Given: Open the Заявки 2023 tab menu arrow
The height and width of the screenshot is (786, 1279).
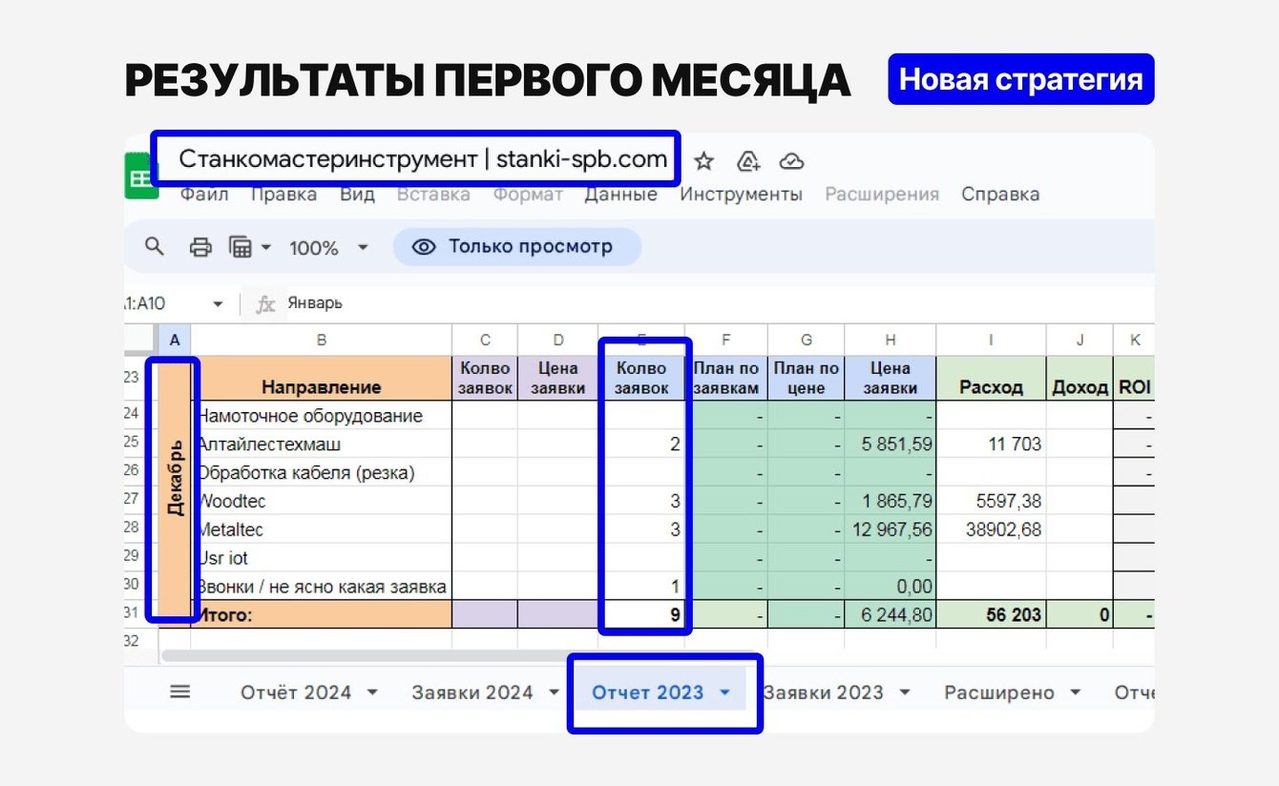Looking at the screenshot, I should [x=904, y=693].
